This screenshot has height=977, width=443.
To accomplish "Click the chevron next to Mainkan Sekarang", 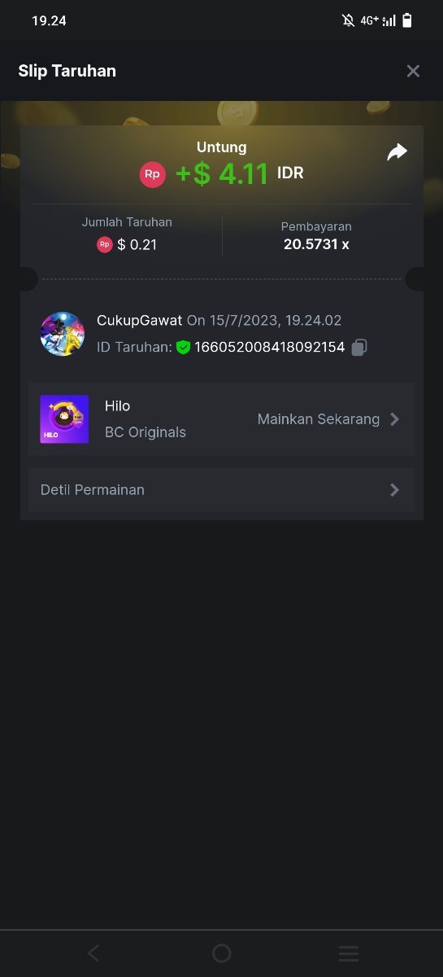I will point(394,419).
